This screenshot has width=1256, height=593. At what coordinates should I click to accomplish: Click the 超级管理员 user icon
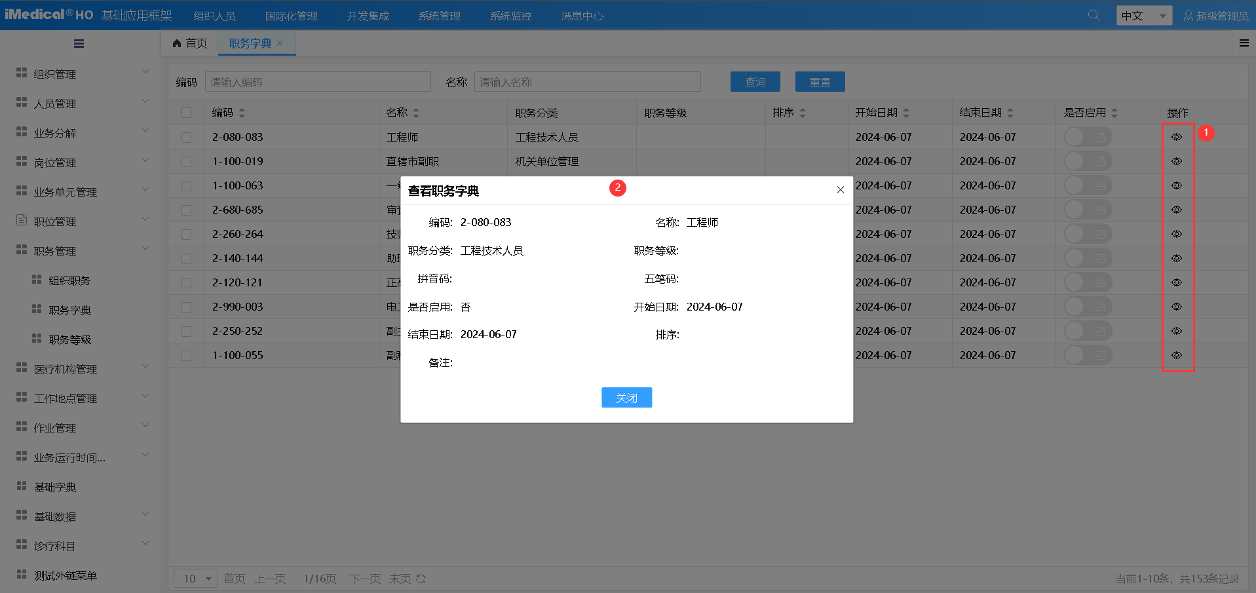tap(1188, 16)
